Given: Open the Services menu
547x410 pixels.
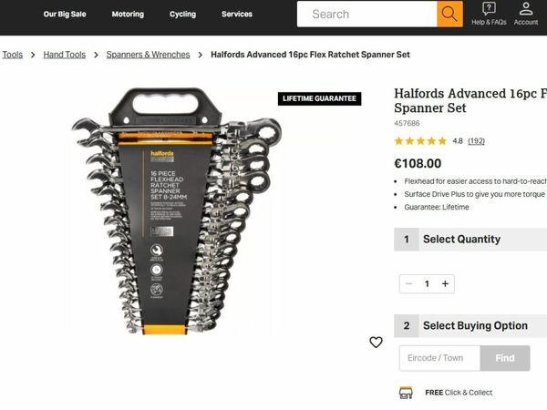Looking at the screenshot, I should (237, 14).
